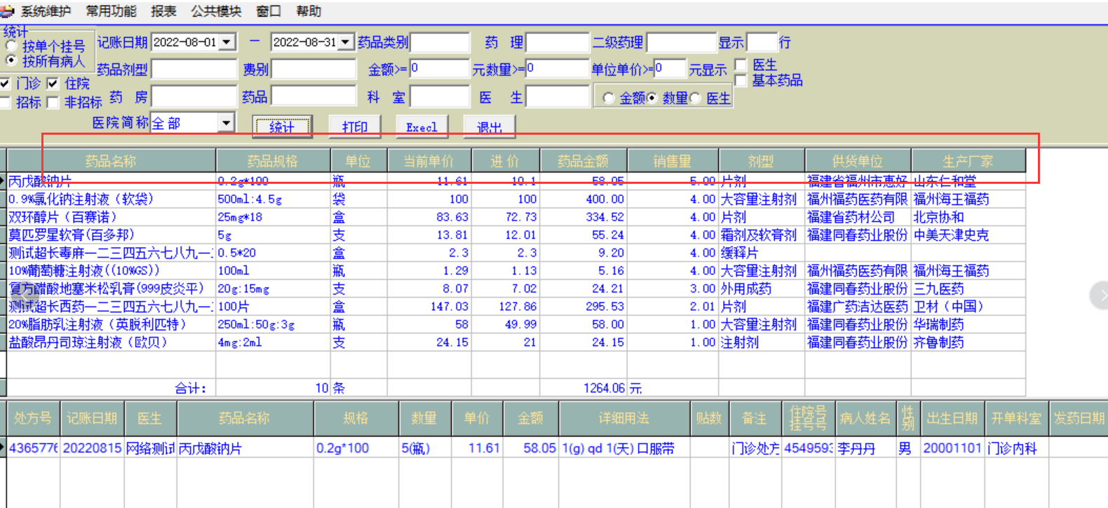Screen dimensions: 1108x508
Task: Focus the 科室 input field
Action: click(440, 96)
